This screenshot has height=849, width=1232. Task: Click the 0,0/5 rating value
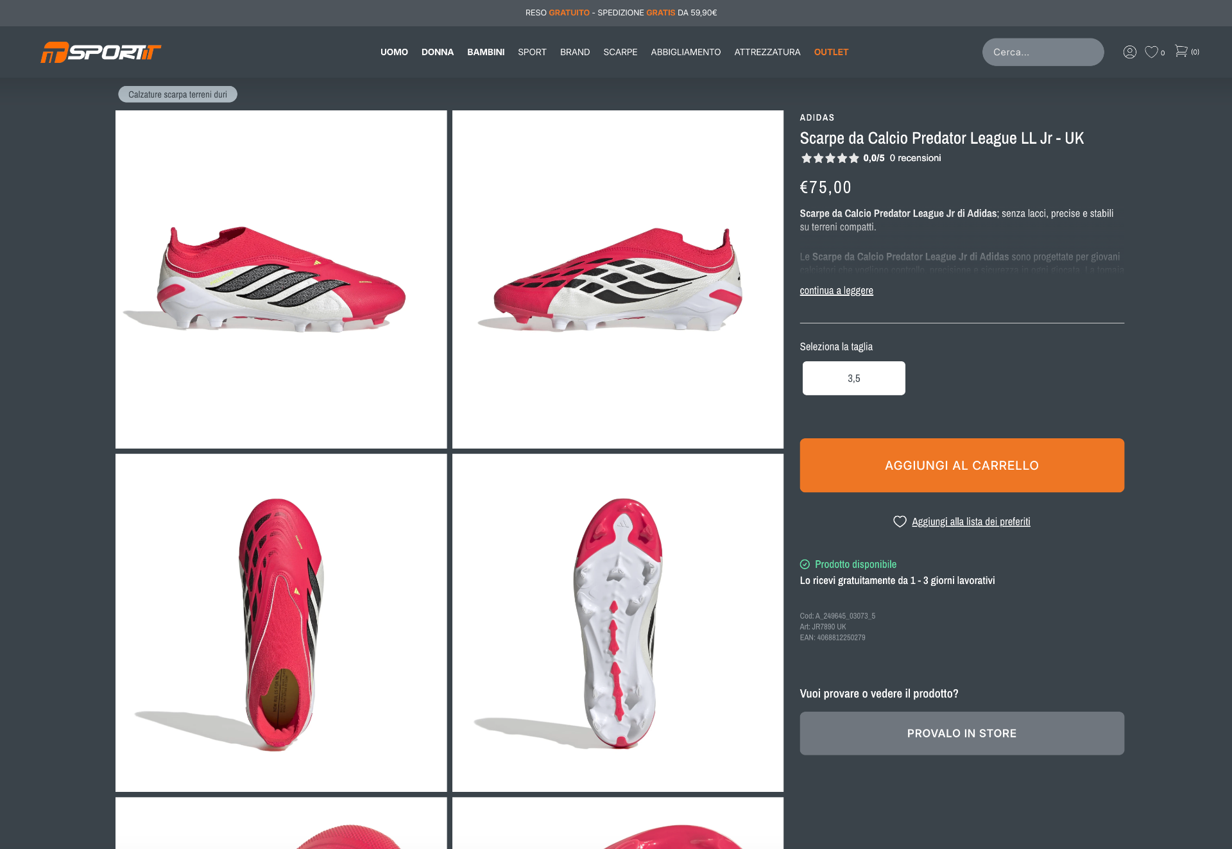tap(874, 158)
